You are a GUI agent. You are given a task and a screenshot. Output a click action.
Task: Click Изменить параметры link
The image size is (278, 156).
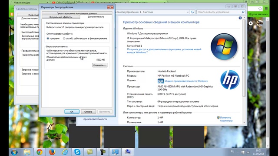coord(226,119)
